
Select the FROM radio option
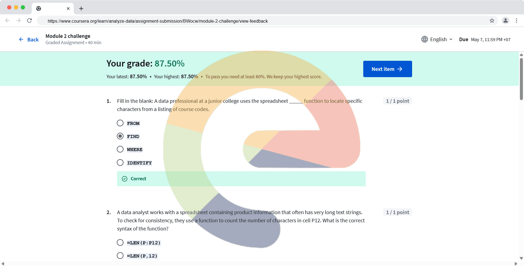120,123
